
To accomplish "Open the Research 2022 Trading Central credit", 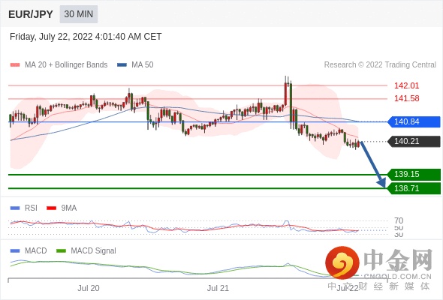I will (x=380, y=65).
